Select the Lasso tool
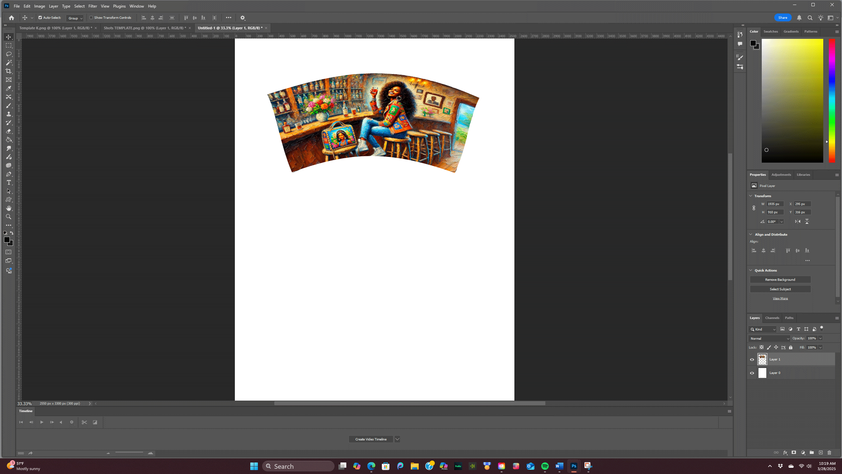Image resolution: width=842 pixels, height=474 pixels. (x=9, y=54)
